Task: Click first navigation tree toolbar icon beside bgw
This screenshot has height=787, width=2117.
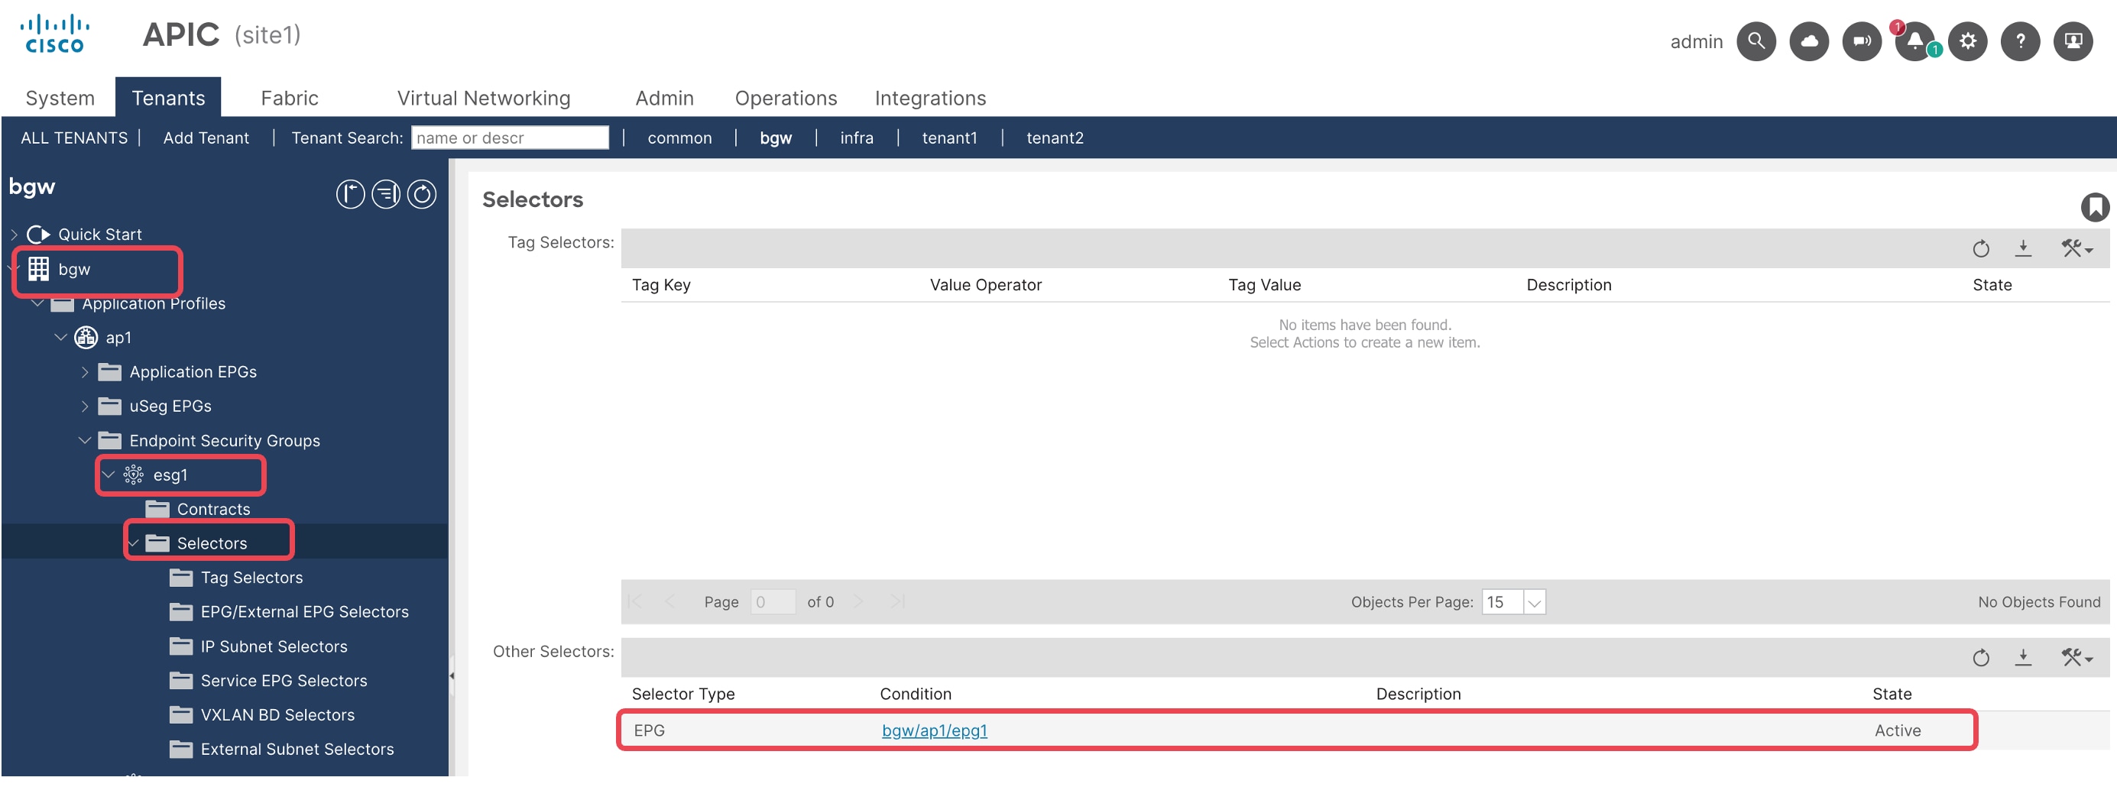Action: coord(350,195)
